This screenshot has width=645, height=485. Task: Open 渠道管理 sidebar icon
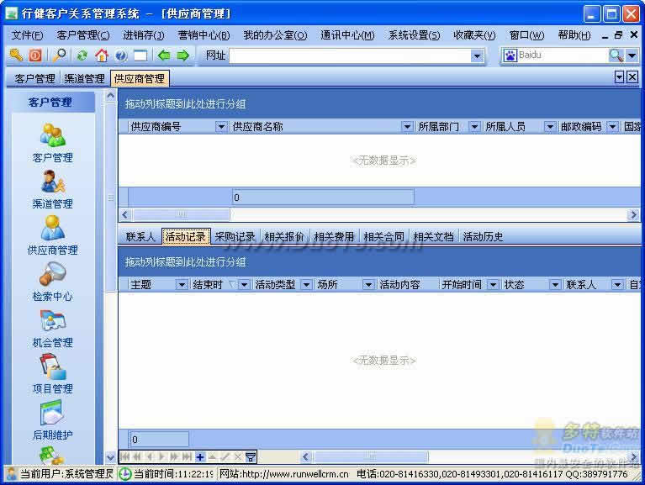[53, 182]
